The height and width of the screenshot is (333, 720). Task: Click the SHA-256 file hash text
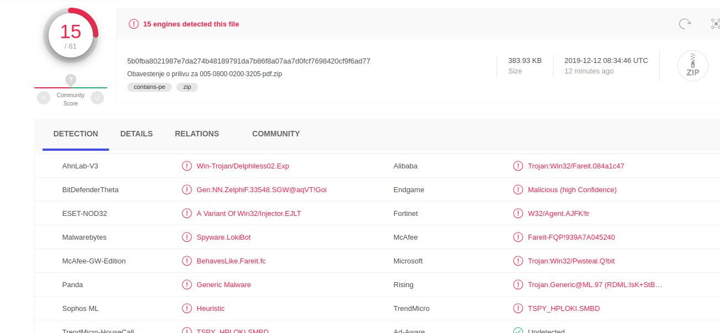(248, 61)
